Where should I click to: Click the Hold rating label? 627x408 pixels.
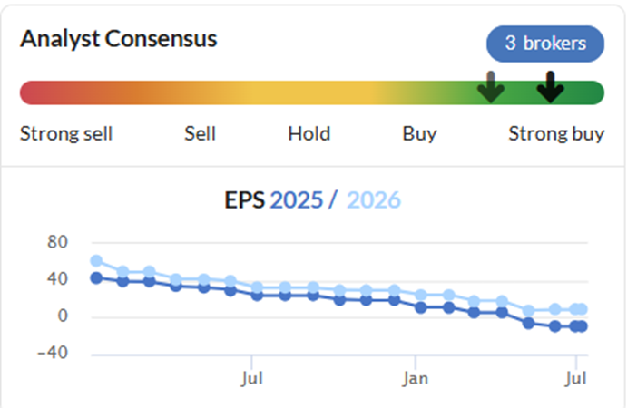pyautogui.click(x=309, y=134)
